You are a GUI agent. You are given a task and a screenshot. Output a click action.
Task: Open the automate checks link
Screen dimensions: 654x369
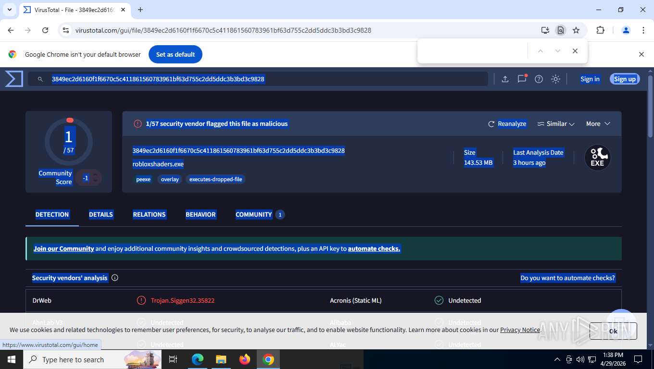(374, 248)
